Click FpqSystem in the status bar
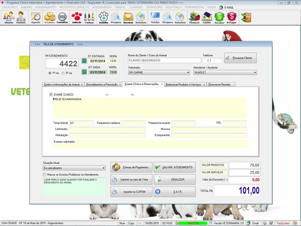The image size is (301, 226). tap(283, 223)
